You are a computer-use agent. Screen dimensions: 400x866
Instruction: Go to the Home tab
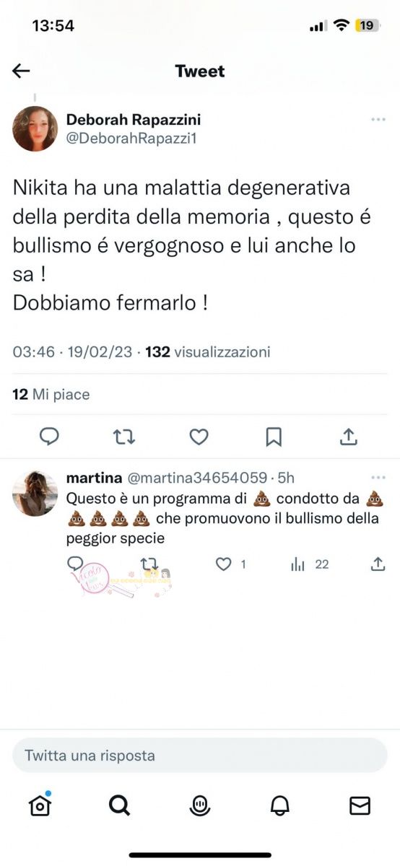point(40,805)
